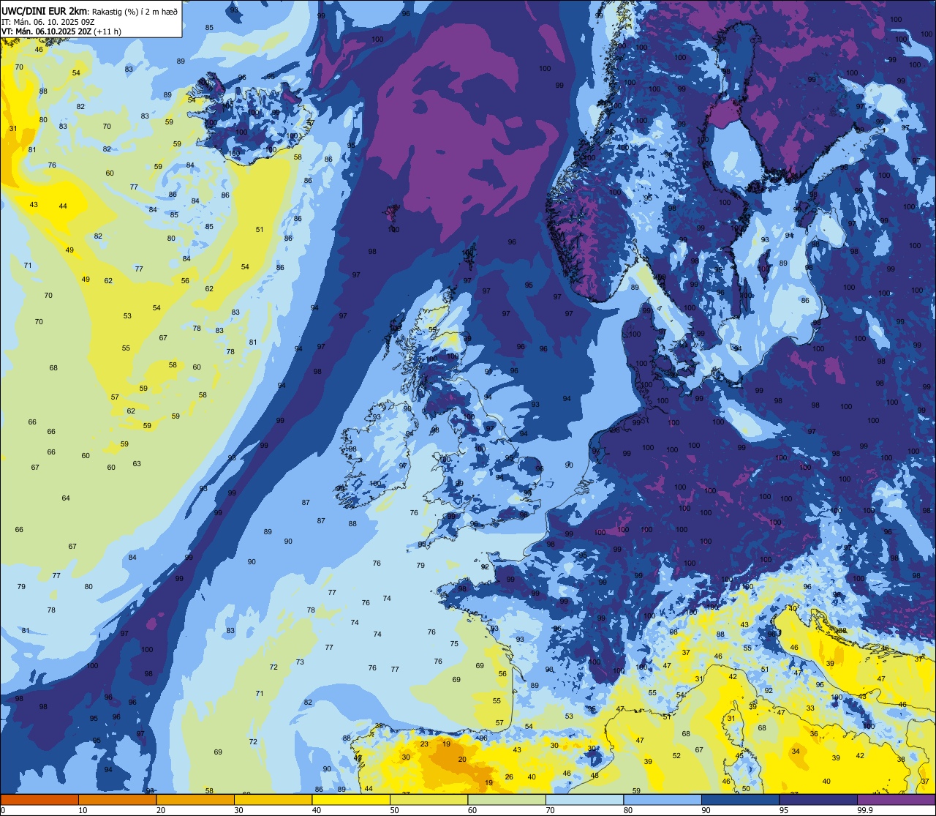Click the humidity value "52" over the Mediterranean
This screenshot has width=936, height=816.
tap(677, 756)
